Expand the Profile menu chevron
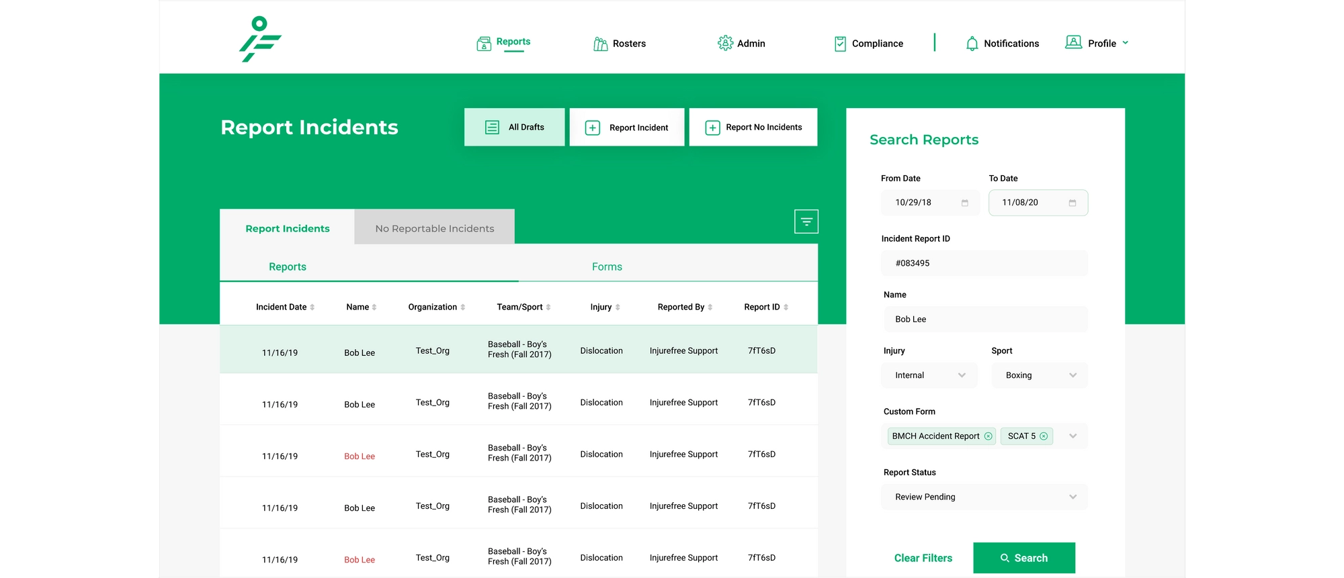 click(1126, 43)
